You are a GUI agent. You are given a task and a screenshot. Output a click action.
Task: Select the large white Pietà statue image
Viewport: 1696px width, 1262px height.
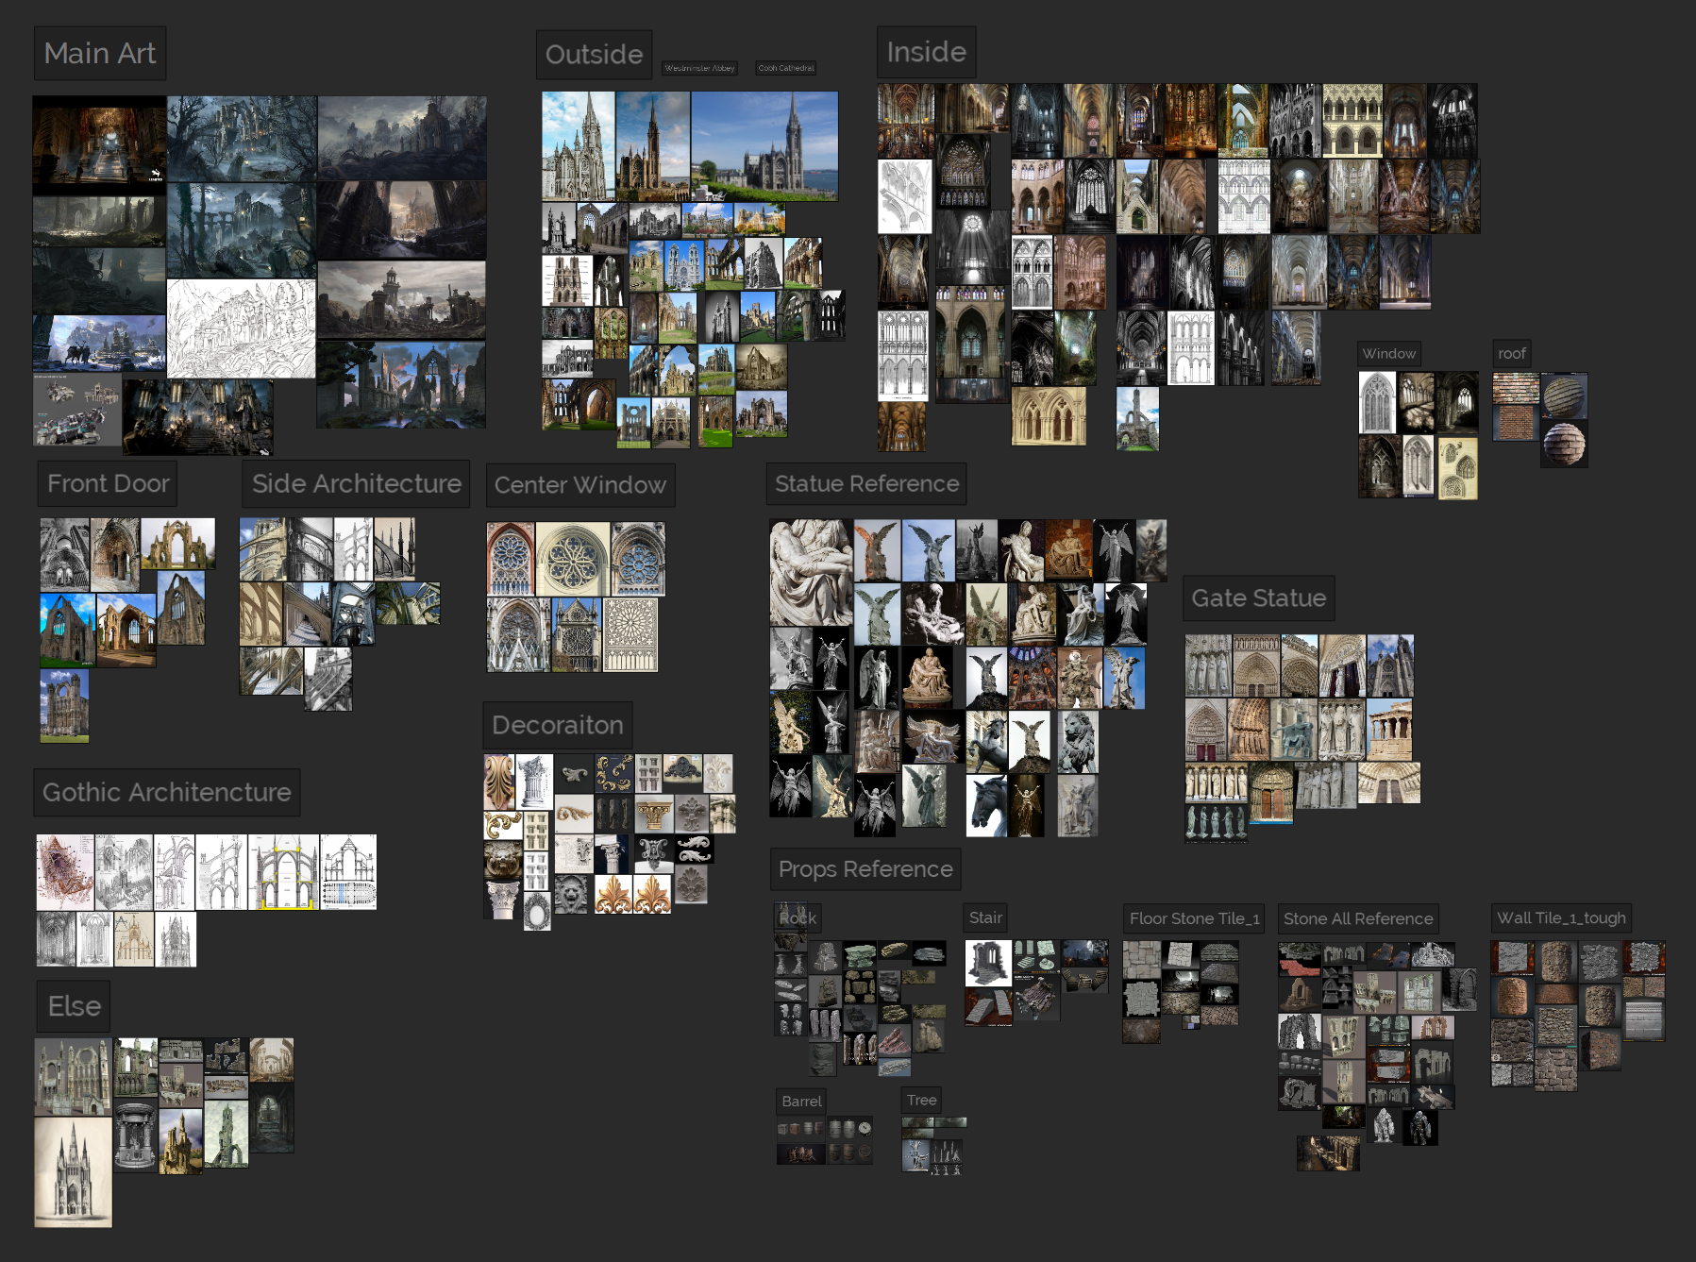coord(811,572)
